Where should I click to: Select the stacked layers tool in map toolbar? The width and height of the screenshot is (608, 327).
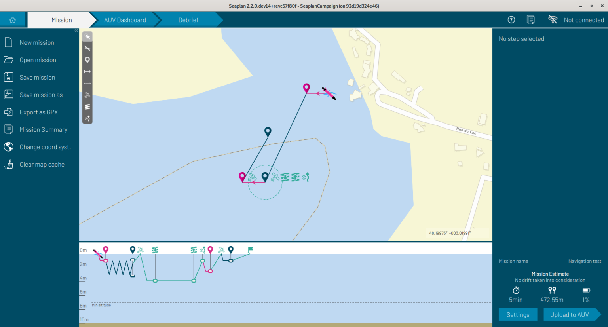[x=87, y=107]
